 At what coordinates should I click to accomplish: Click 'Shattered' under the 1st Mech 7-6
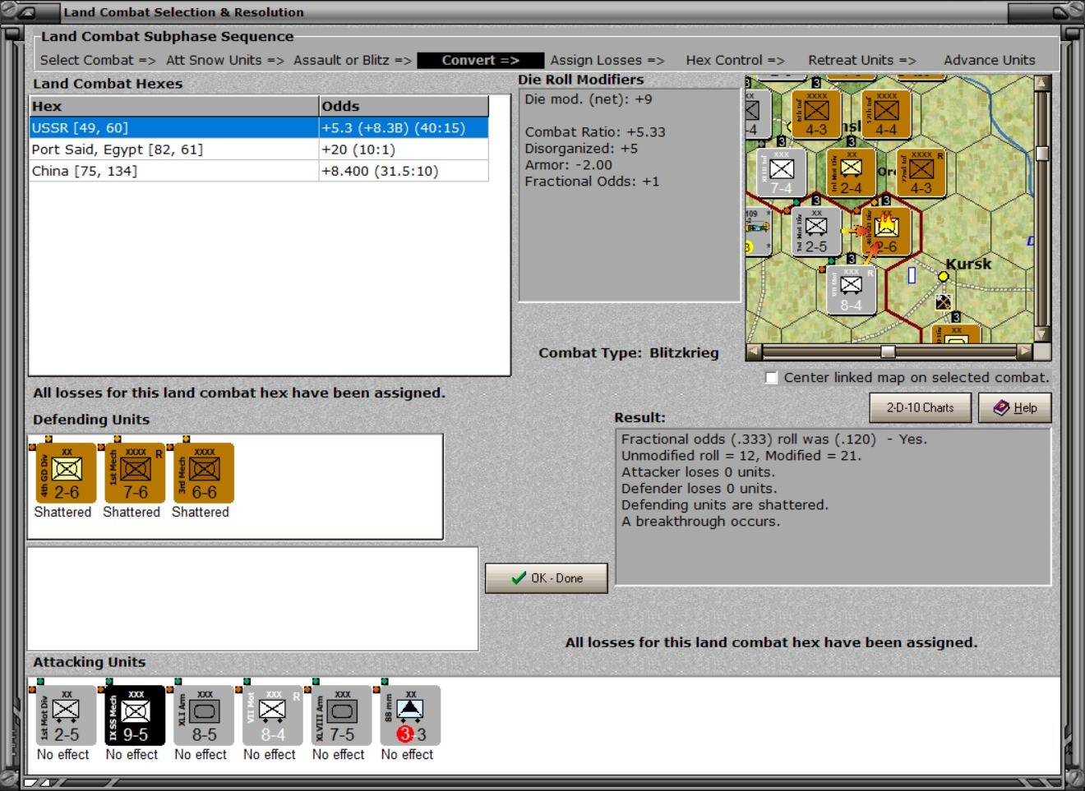coord(132,513)
